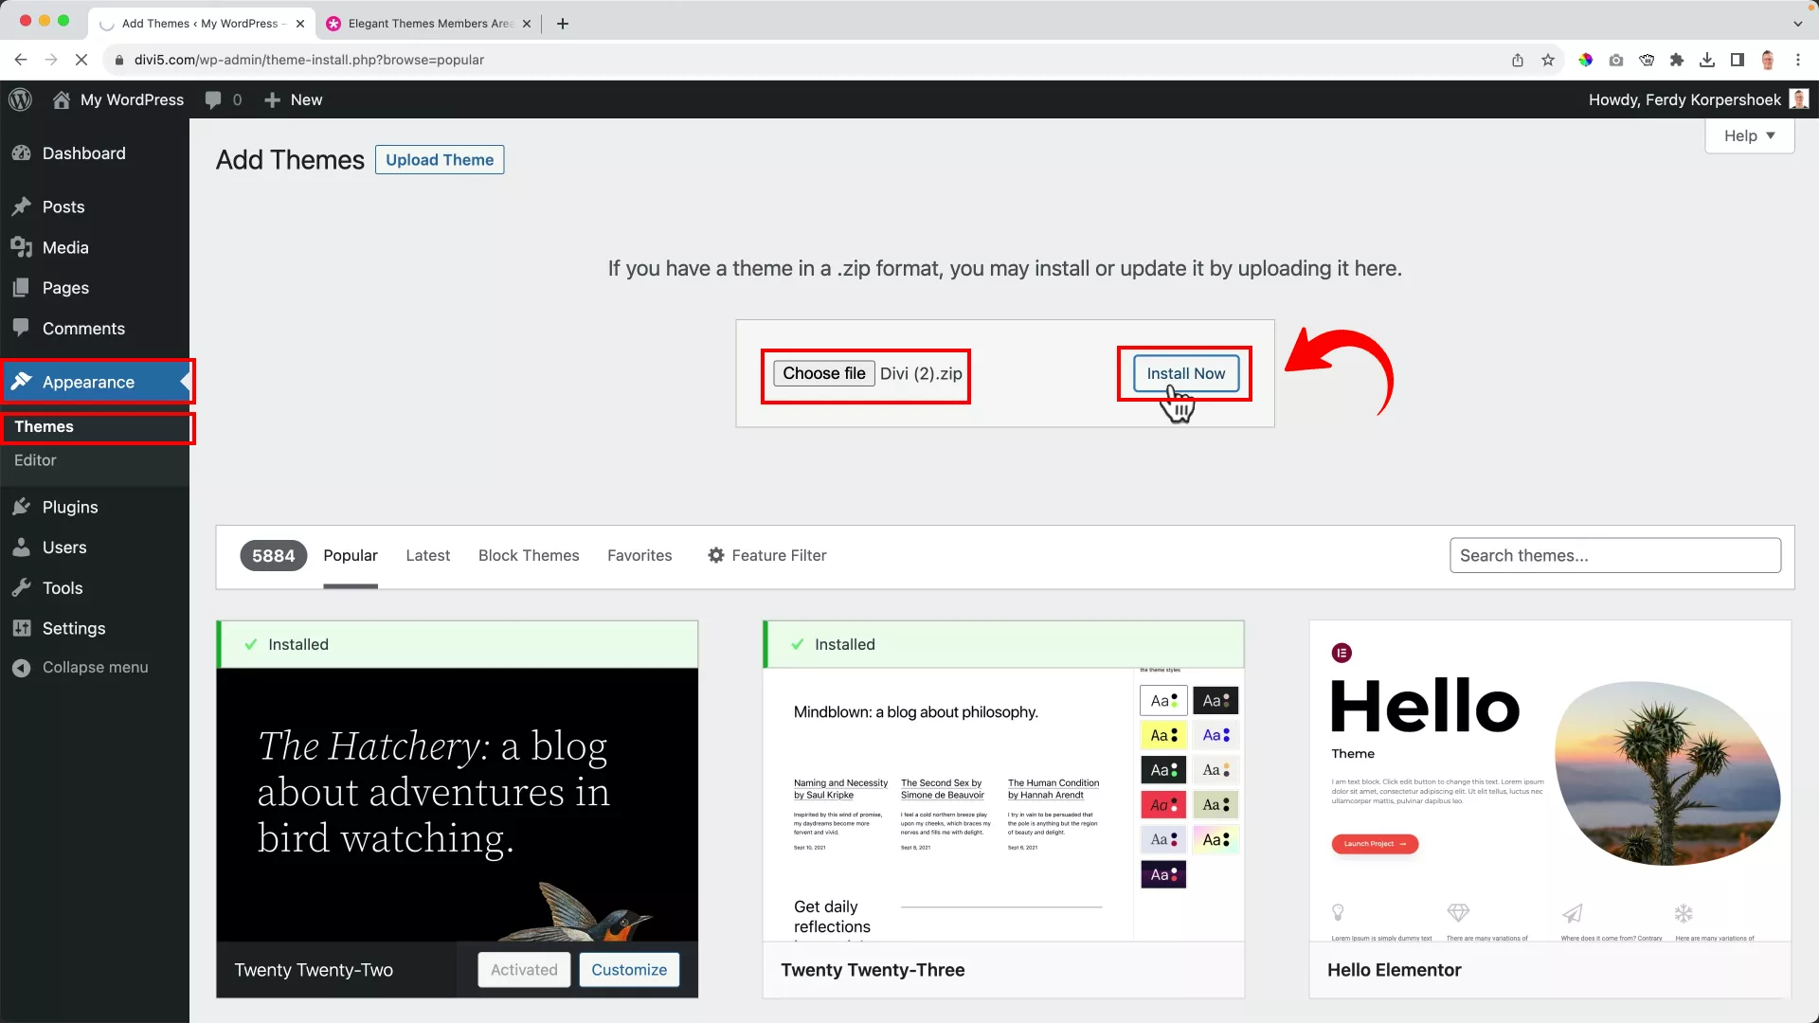Open the Hello Elementor theme thumbnail
The width and height of the screenshot is (1819, 1023).
click(x=1550, y=781)
